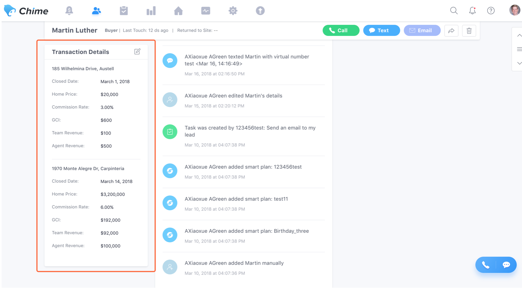Screen dimensions: 522x290
Task: Open the 'Send an email to my lead' task entry
Action: 250,131
